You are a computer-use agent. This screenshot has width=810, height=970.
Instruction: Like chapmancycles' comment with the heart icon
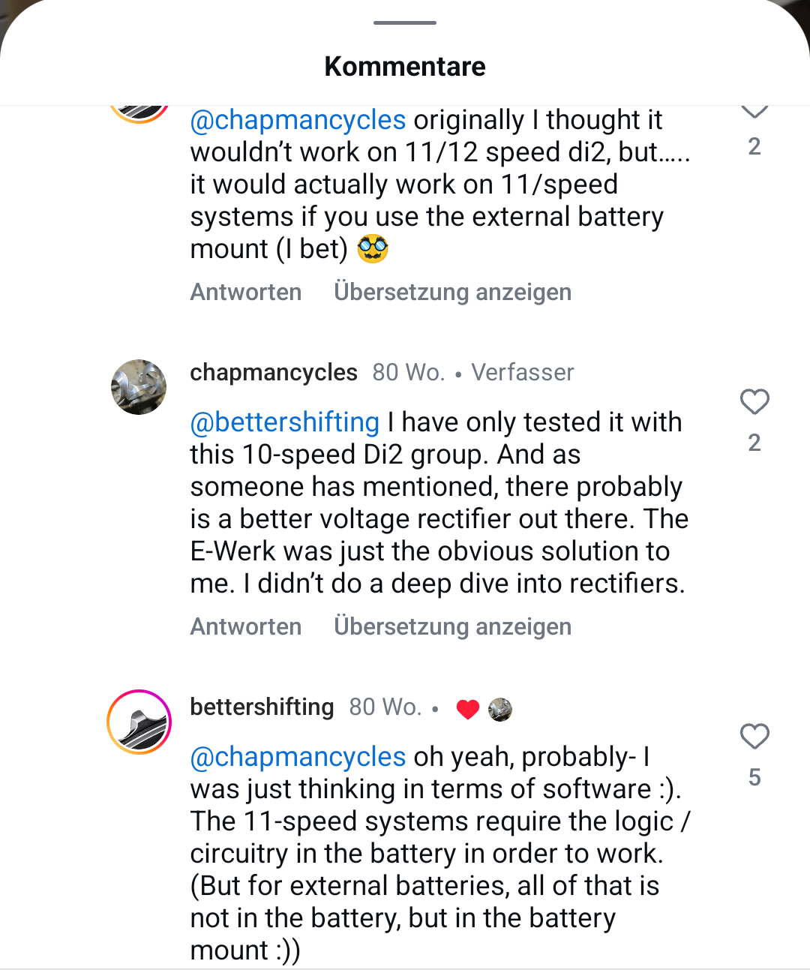pos(754,402)
